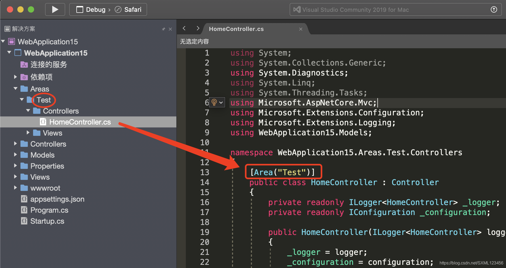
Task: Click the wwwroot folder icon
Action: 24,188
